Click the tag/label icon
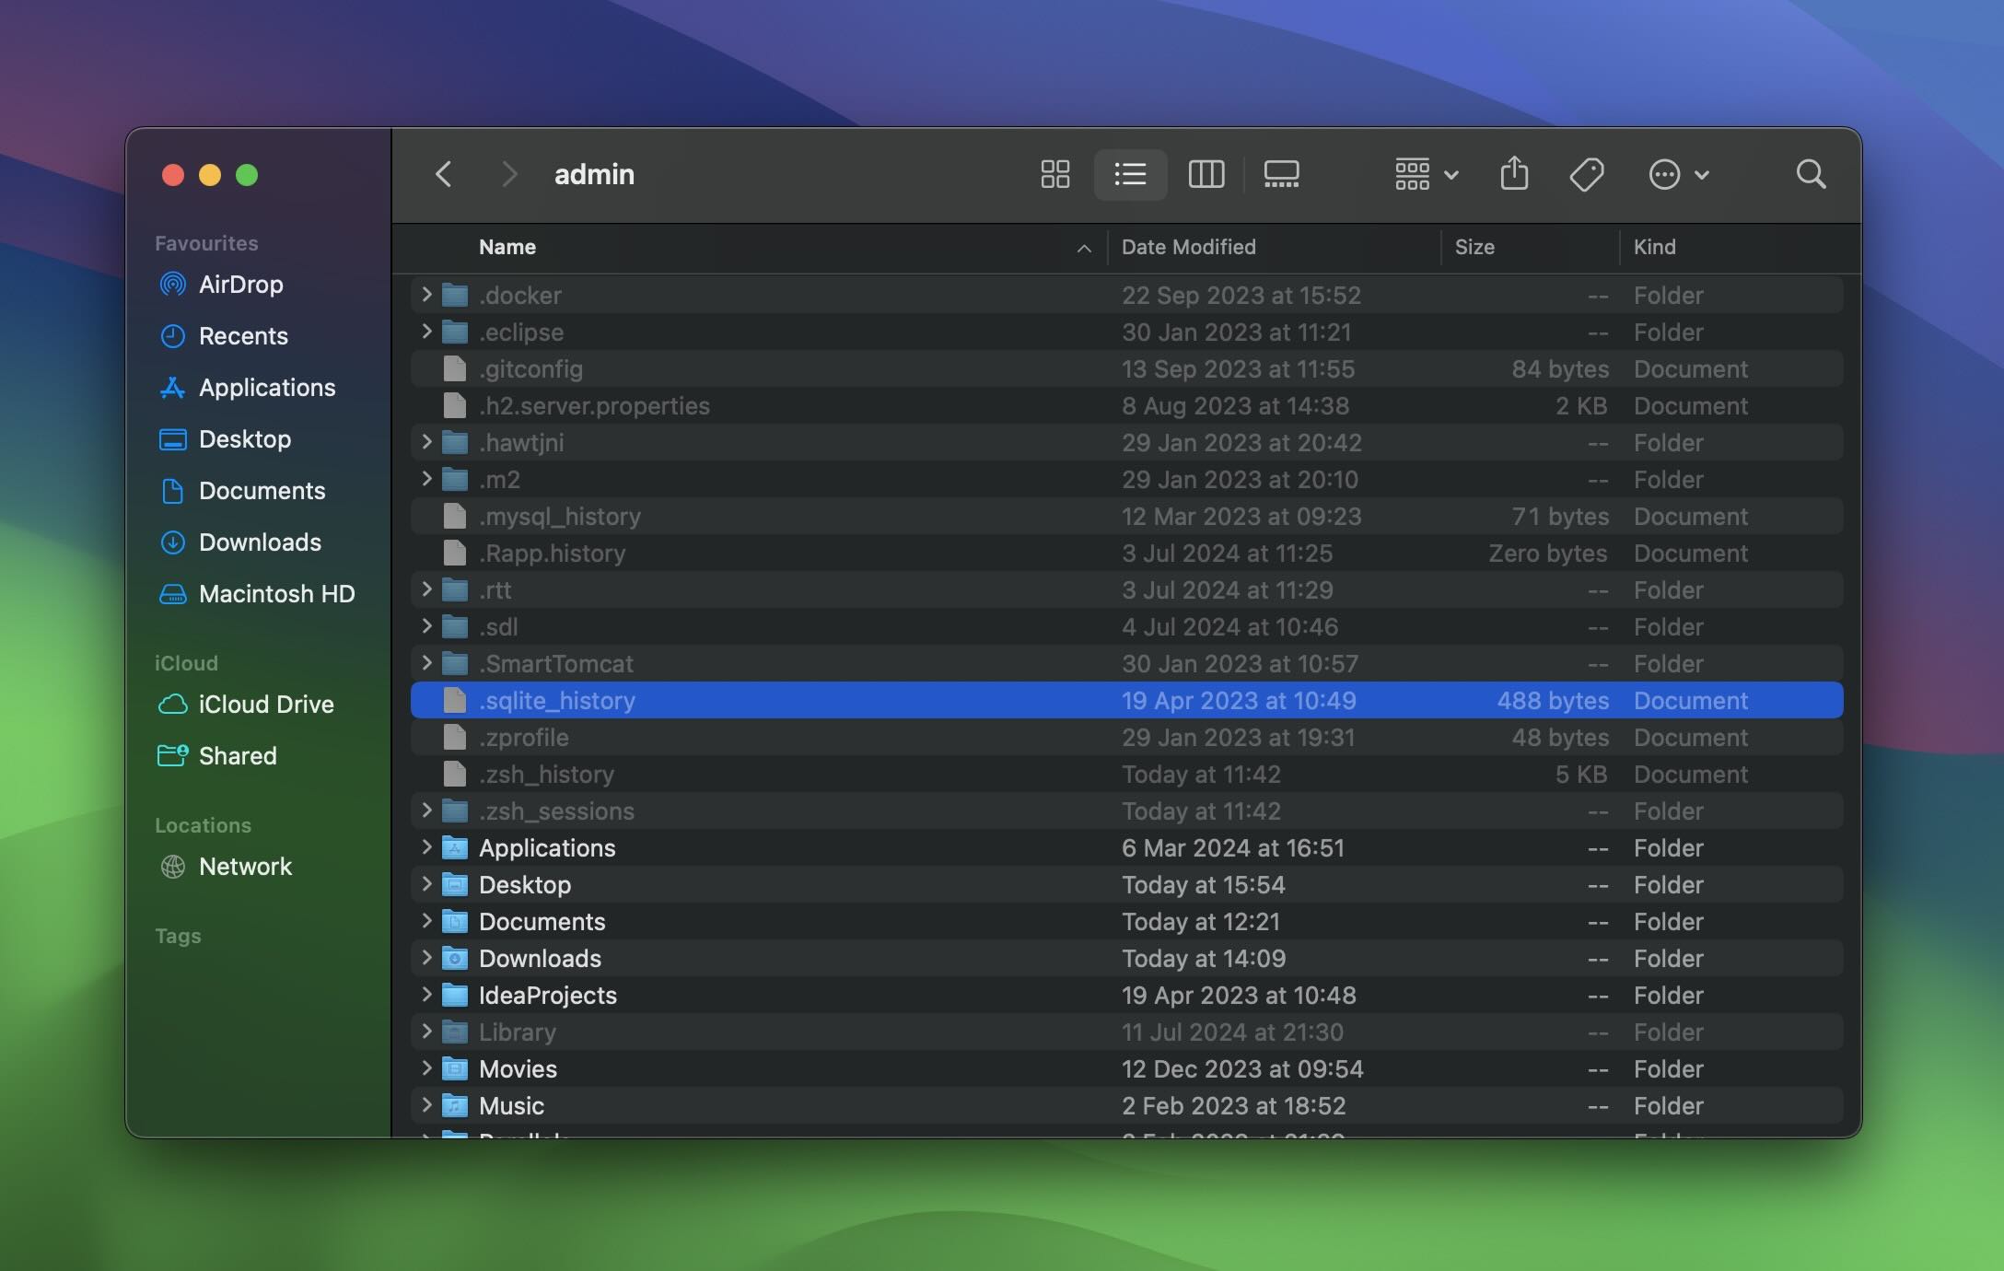2004x1271 pixels. click(1588, 174)
